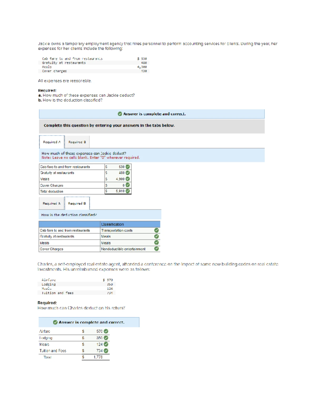Click check mark beside Tuition and Fees 734

[106, 351]
